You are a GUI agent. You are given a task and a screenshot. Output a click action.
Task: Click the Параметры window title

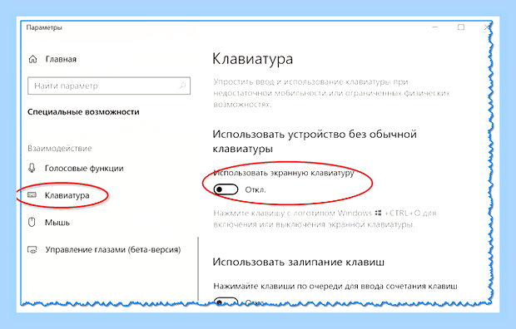pos(44,27)
